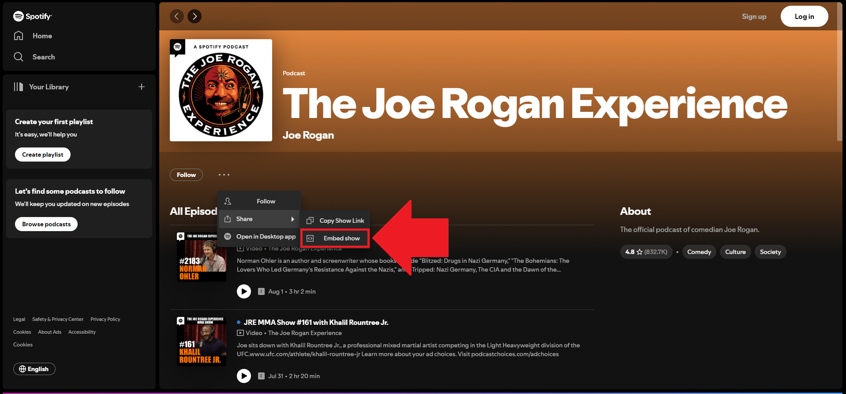Viewport: 846px width, 394px height.
Task: Open the Legal link
Action: (x=19, y=319)
